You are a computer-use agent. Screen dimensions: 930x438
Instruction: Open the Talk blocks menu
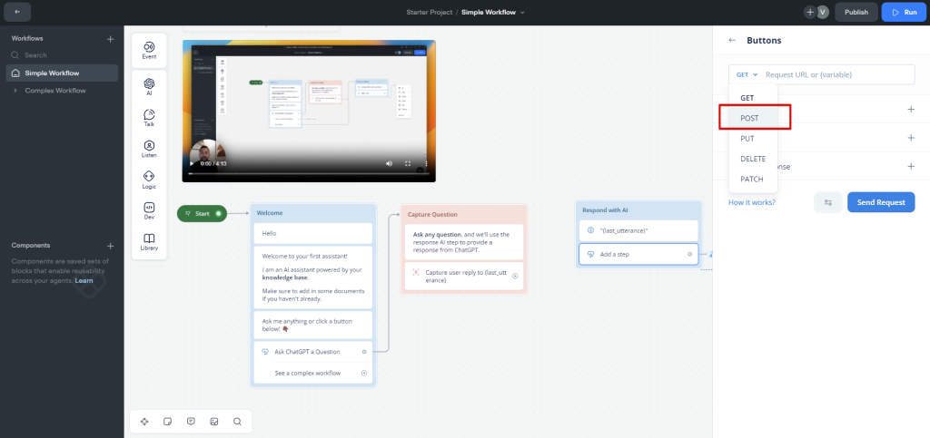click(149, 118)
